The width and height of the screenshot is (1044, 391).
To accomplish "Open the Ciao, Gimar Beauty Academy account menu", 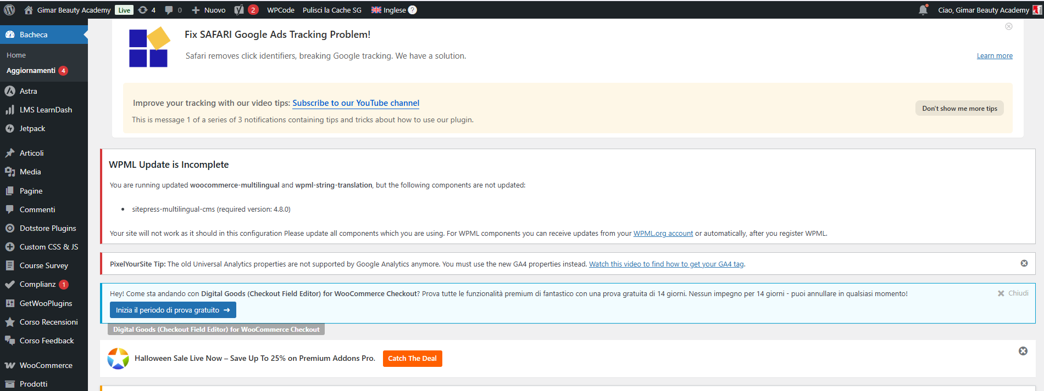I will pyautogui.click(x=984, y=10).
